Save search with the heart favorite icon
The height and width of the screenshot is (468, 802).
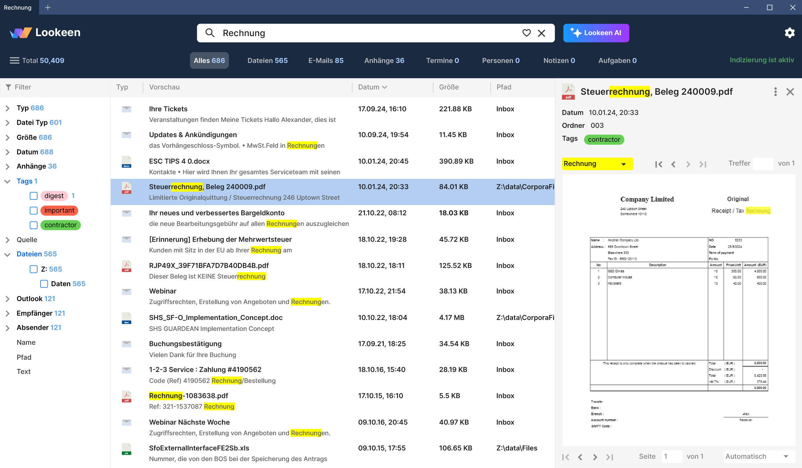click(x=526, y=33)
